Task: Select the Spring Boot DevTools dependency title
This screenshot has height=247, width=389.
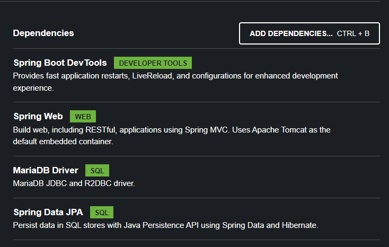Action: (x=60, y=63)
